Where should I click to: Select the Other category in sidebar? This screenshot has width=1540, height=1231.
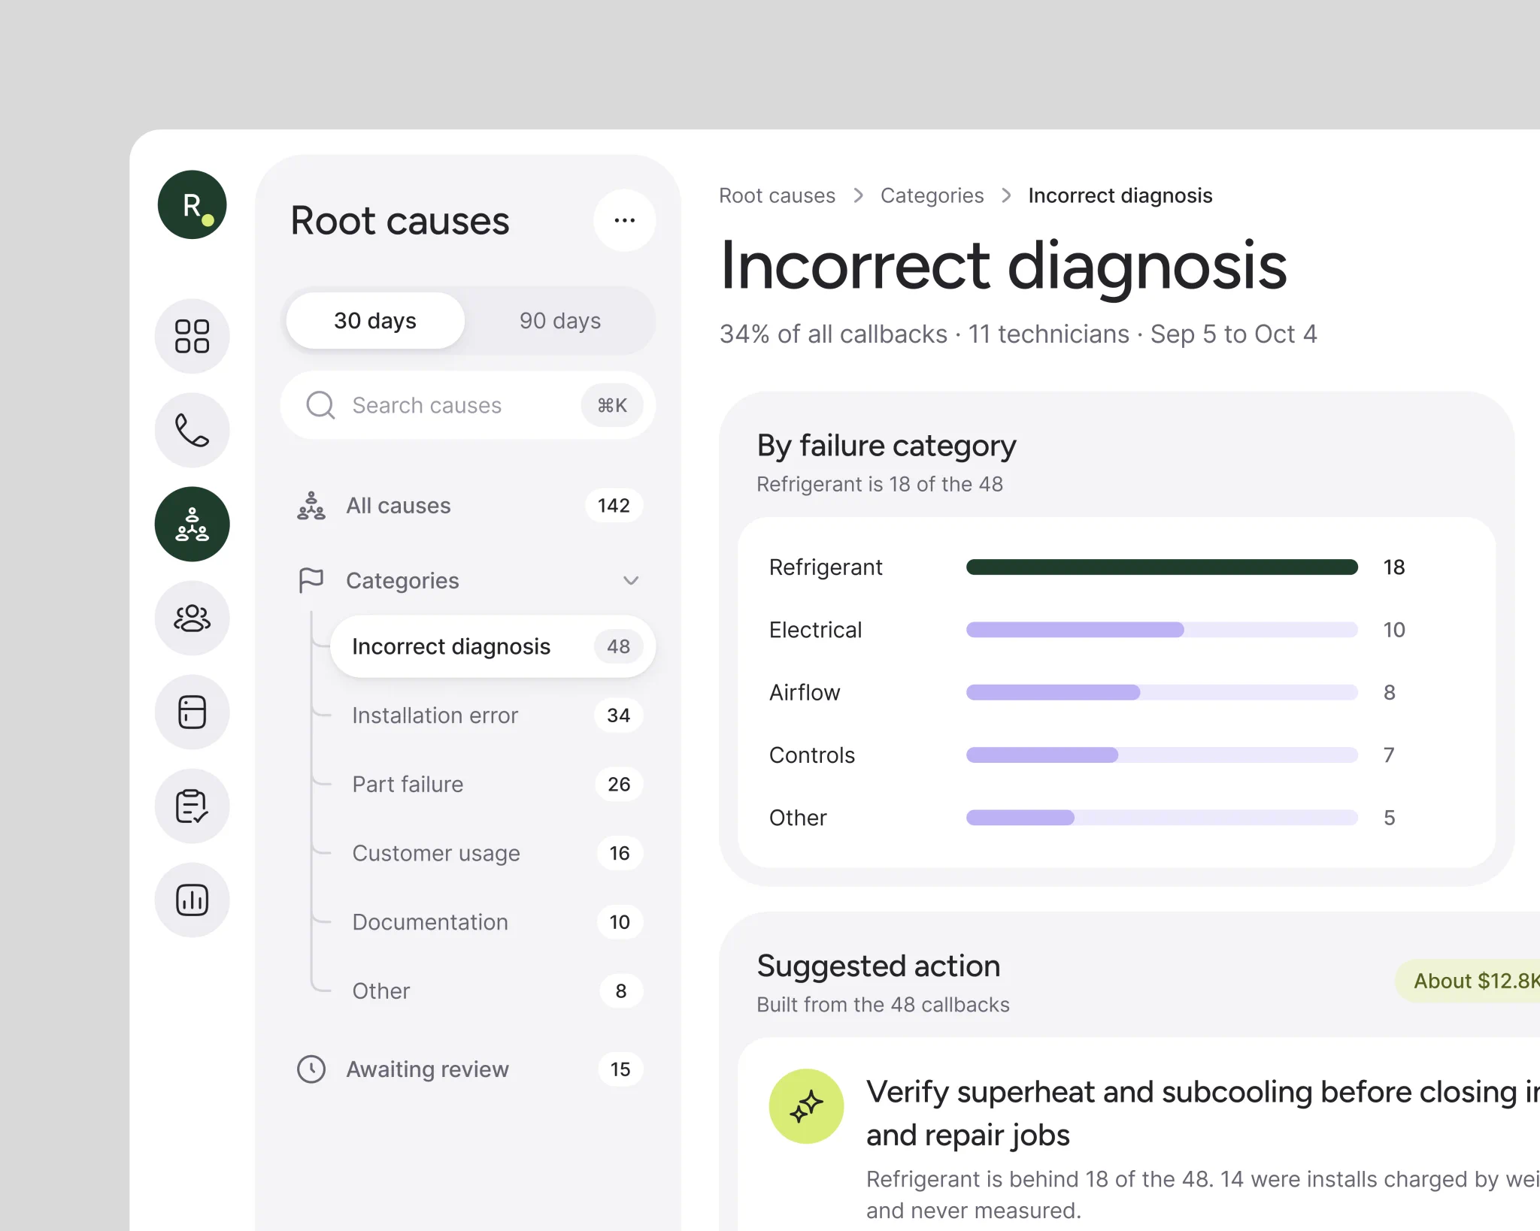(x=493, y=991)
